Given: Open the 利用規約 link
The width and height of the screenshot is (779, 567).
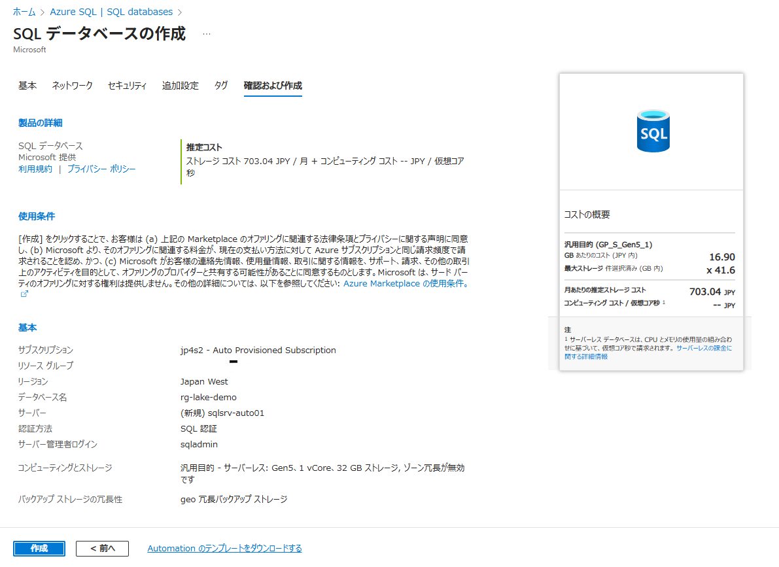Looking at the screenshot, I should click(35, 169).
